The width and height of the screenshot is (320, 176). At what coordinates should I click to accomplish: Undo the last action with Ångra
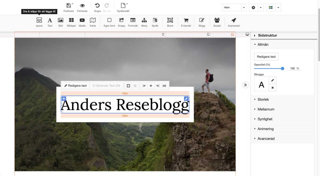(97, 6)
